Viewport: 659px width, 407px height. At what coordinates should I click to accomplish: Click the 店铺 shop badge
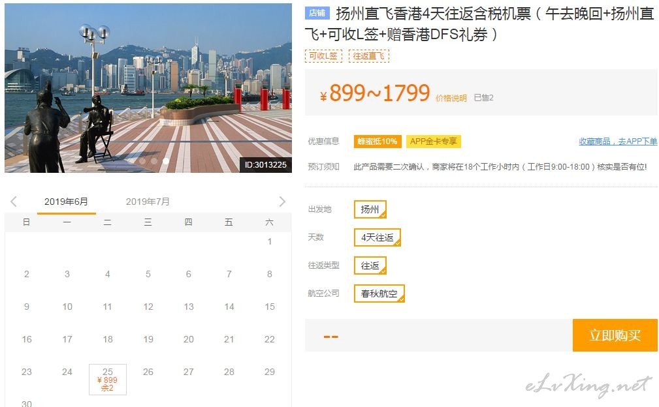click(317, 13)
